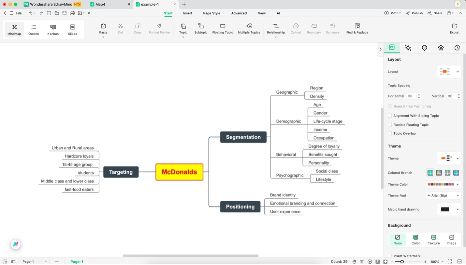
Task: Open the Page Style ribbon tab
Action: [211, 13]
